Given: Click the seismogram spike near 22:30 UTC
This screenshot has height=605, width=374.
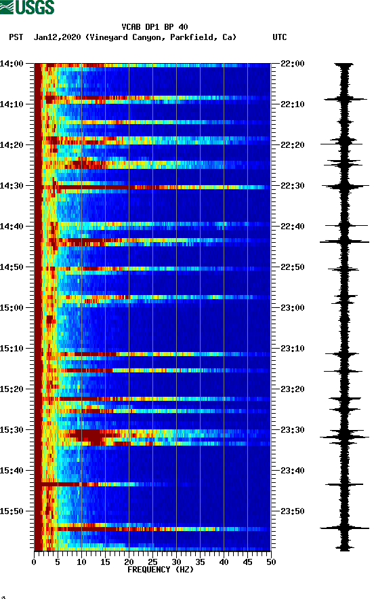Looking at the screenshot, I should (344, 187).
